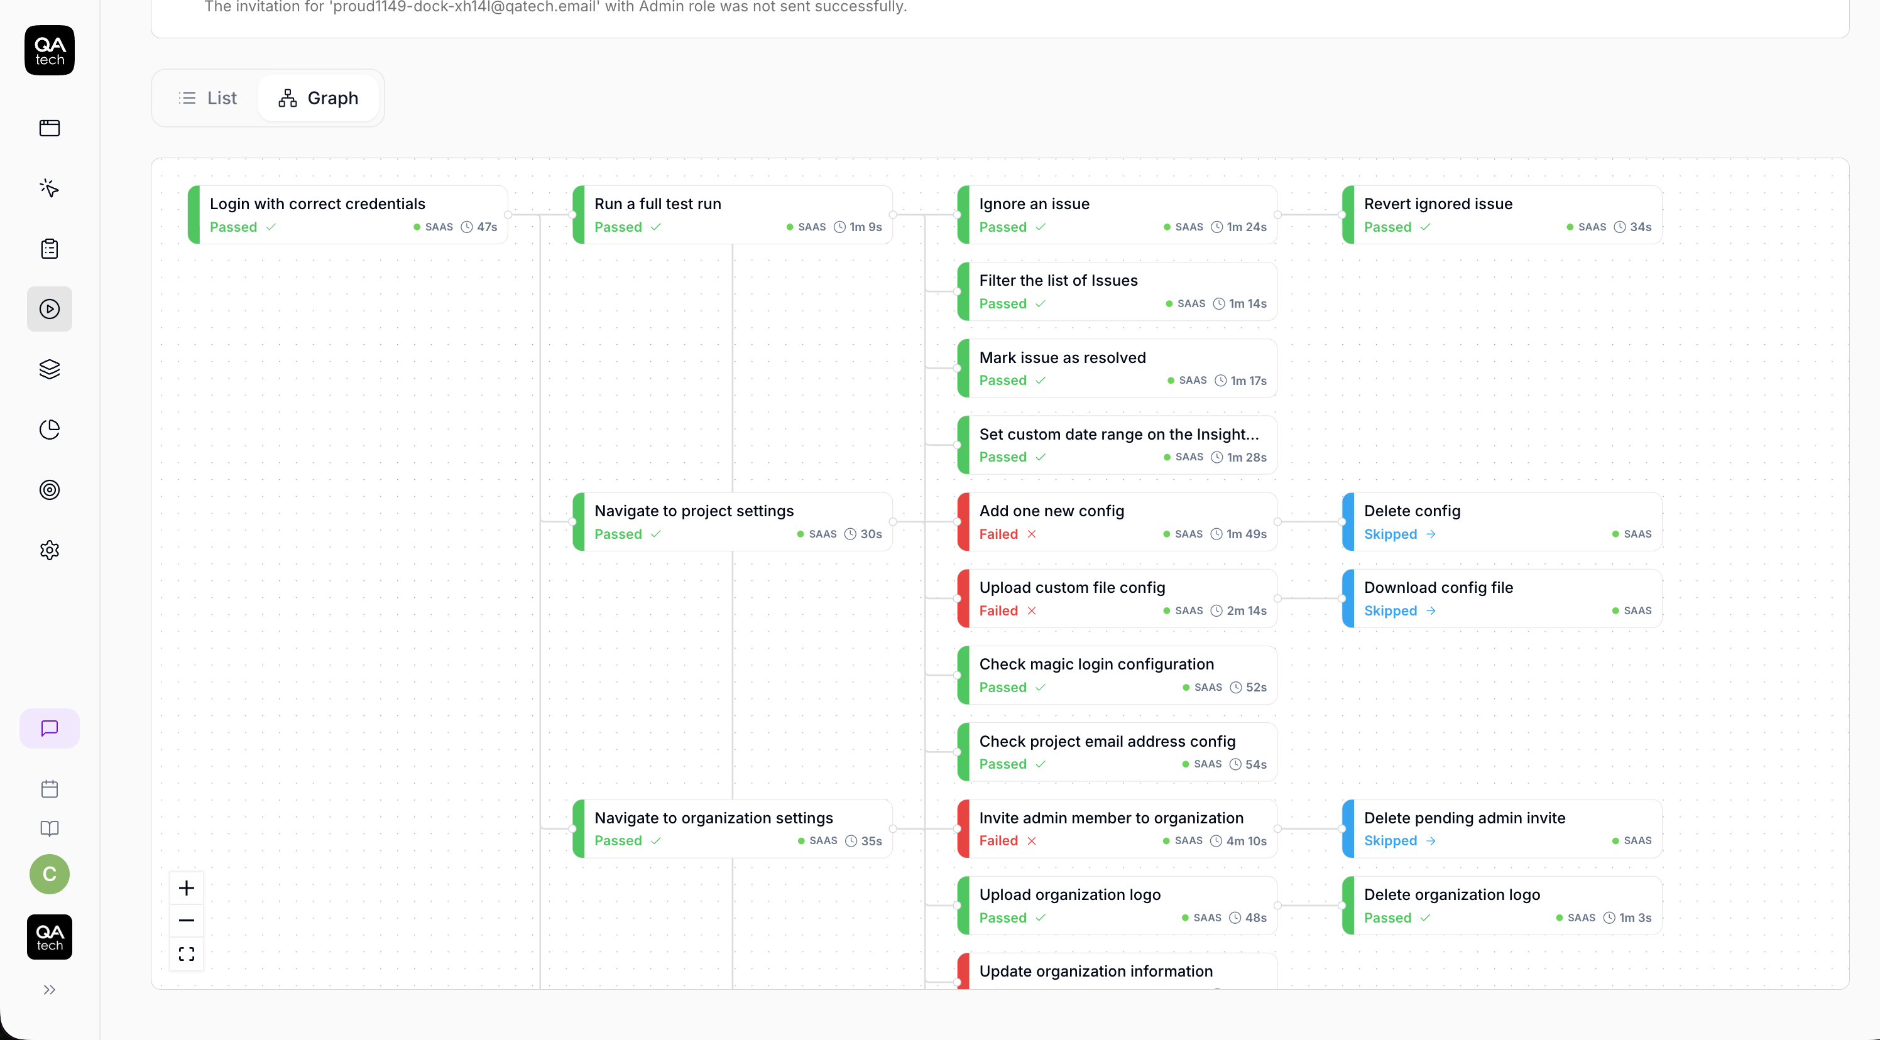Zoom out the graph with minus button

pos(187,921)
